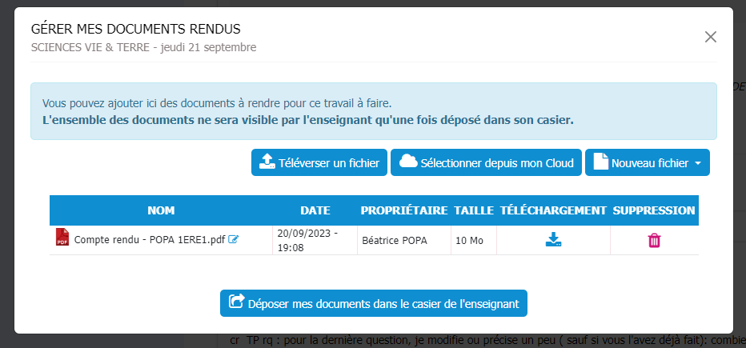The image size is (746, 348).
Task: Open Compte rendu - POPA 1ERE1.pdf
Action: click(x=150, y=239)
